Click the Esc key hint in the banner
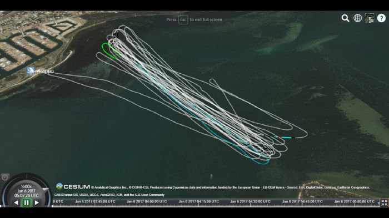The width and height of the screenshot is (389, 218). pyautogui.click(x=183, y=19)
